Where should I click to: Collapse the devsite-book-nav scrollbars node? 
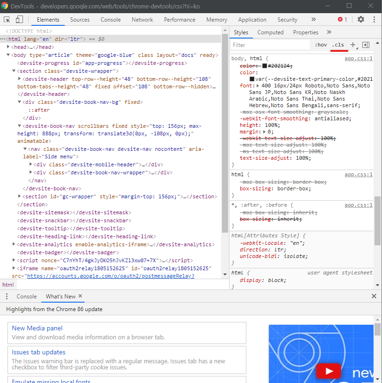pos(20,126)
